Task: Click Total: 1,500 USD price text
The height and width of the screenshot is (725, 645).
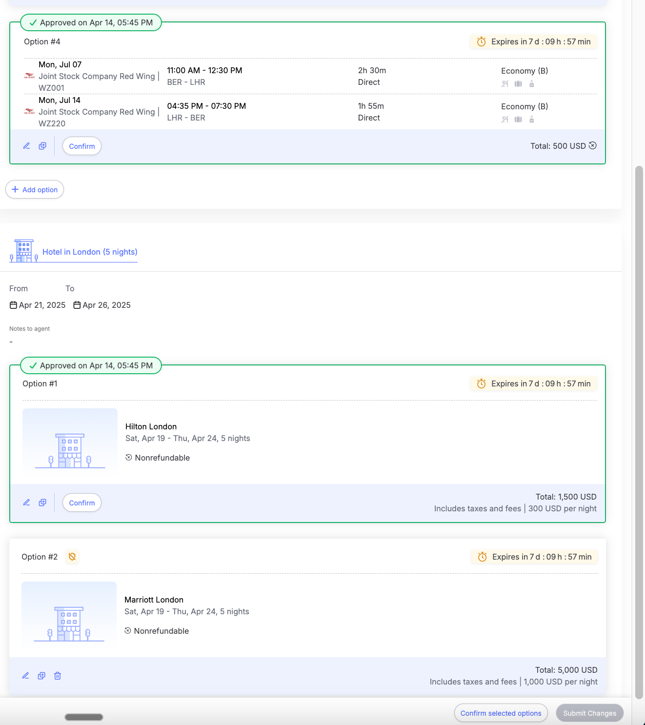Action: [x=566, y=497]
